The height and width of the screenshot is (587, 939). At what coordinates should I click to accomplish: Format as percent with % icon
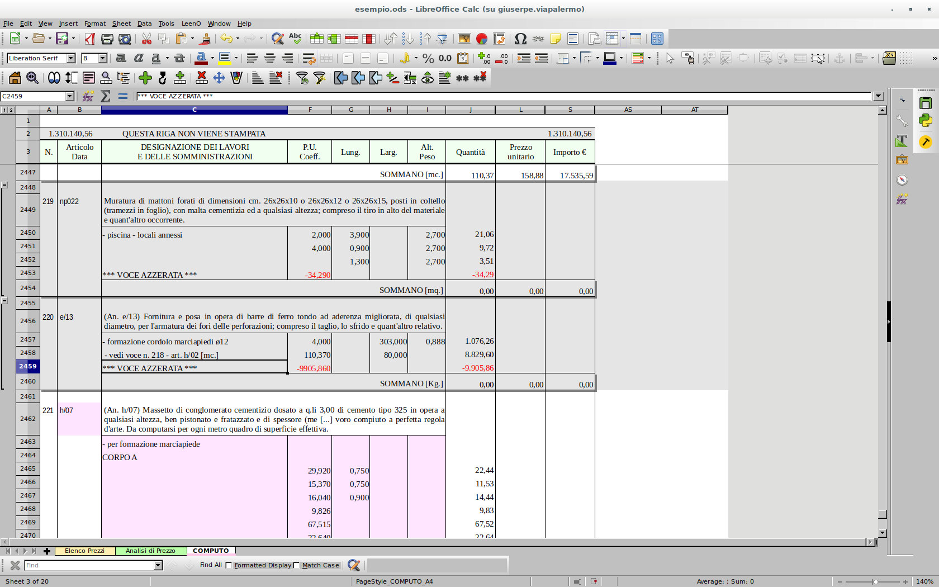428,58
